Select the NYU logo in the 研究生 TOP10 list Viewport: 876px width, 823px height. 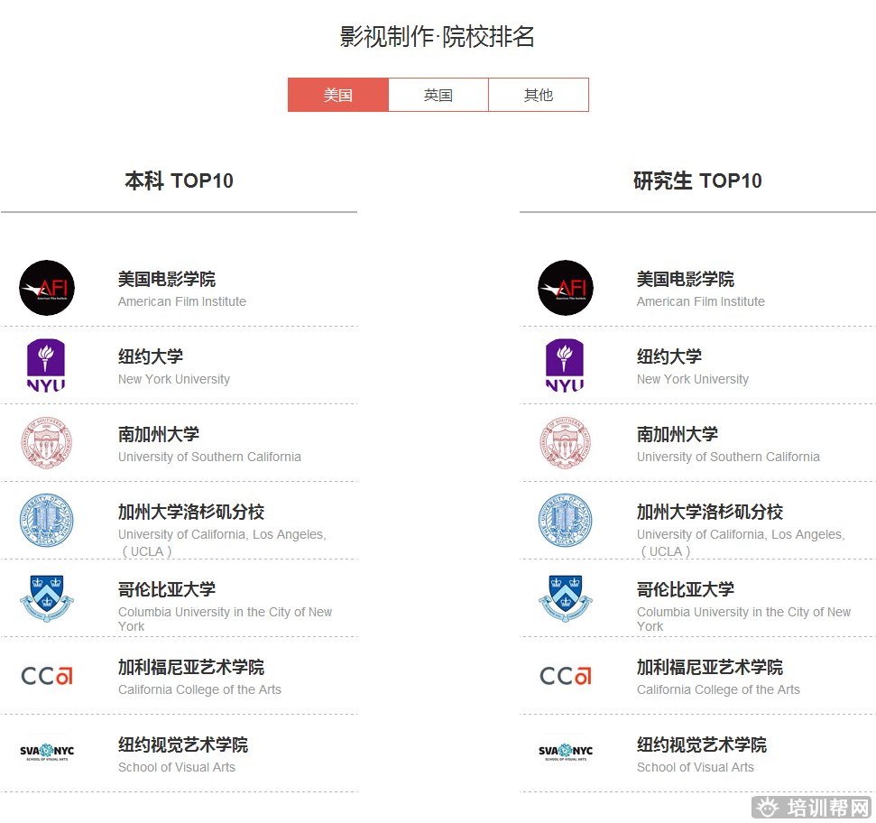click(565, 365)
